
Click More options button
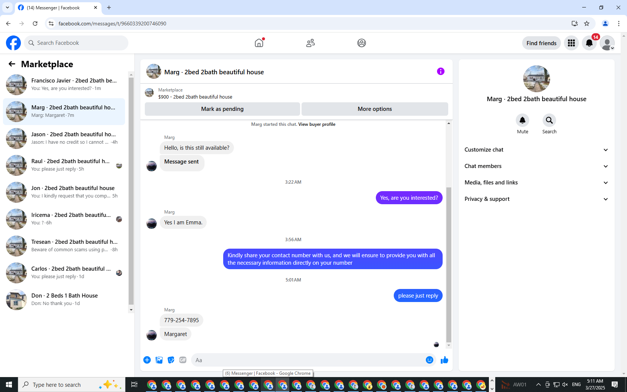point(375,109)
